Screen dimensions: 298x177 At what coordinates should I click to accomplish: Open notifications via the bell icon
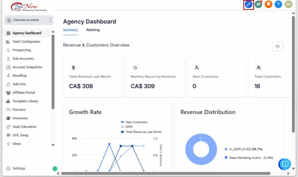tap(268, 4)
